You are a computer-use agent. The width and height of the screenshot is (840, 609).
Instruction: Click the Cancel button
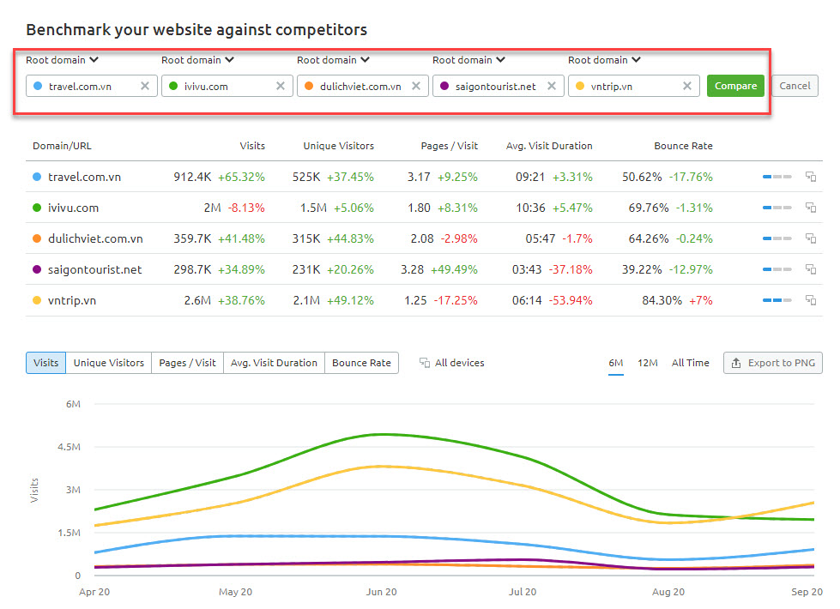[795, 86]
